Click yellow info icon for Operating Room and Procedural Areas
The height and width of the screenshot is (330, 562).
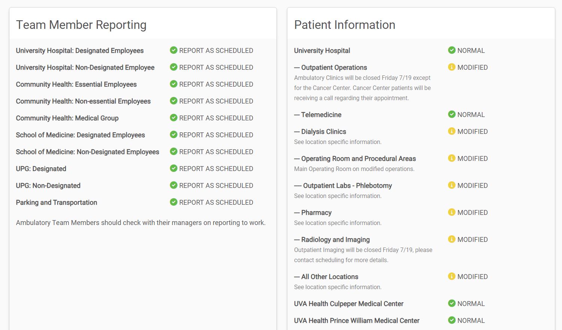tap(452, 158)
